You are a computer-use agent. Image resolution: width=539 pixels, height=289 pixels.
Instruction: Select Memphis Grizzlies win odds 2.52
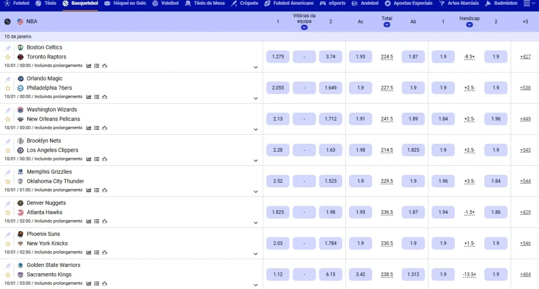pyautogui.click(x=278, y=181)
